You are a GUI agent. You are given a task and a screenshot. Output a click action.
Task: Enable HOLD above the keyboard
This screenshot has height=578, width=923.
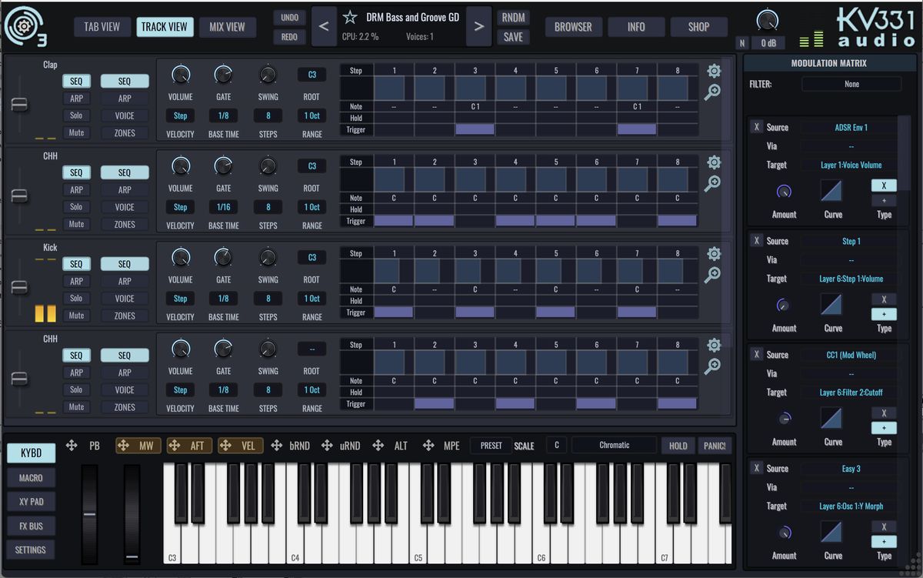pos(677,445)
